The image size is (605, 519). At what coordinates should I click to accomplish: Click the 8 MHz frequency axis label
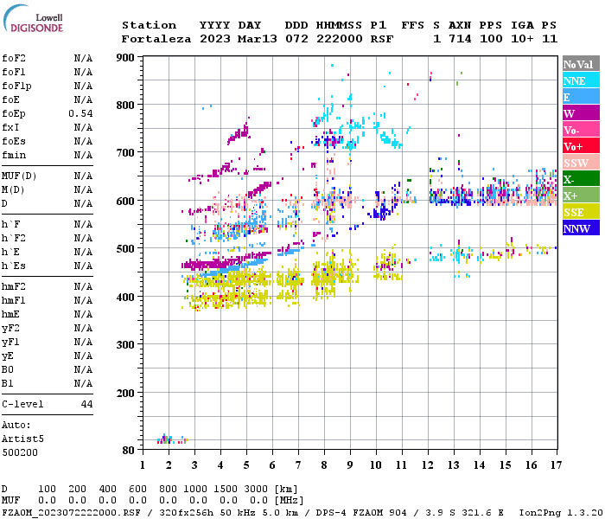pyautogui.click(x=324, y=465)
